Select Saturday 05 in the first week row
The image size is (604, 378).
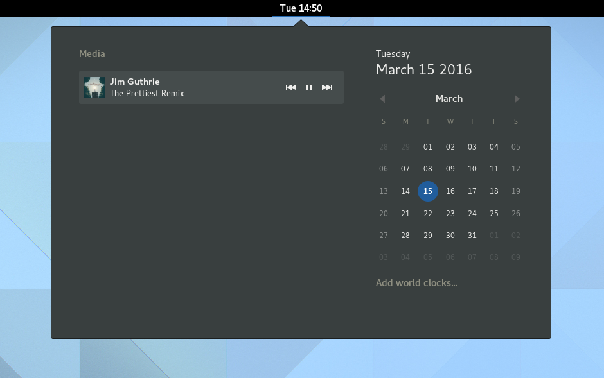(x=516, y=147)
